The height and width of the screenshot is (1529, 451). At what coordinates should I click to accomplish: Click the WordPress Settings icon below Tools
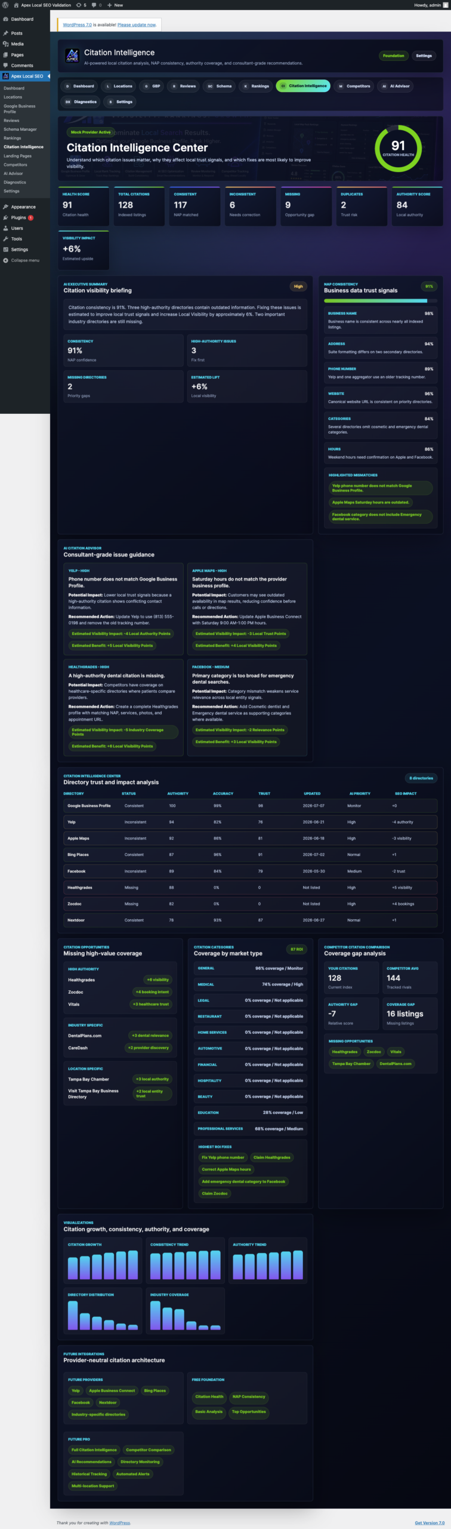(5, 250)
